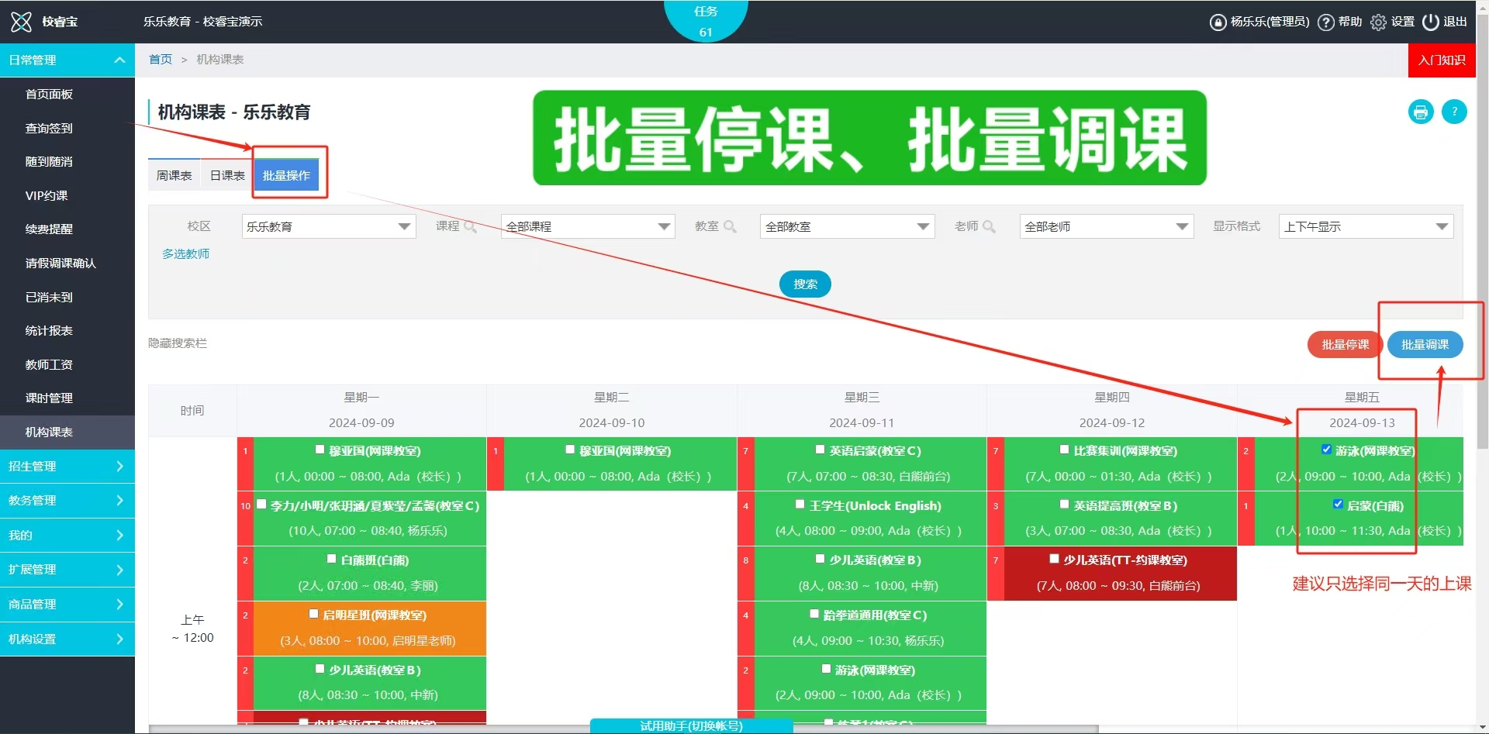Viewport: 1489px width, 734px height.
Task: Tick the 启明星班(网课教室) checkbox
Action: (314, 614)
